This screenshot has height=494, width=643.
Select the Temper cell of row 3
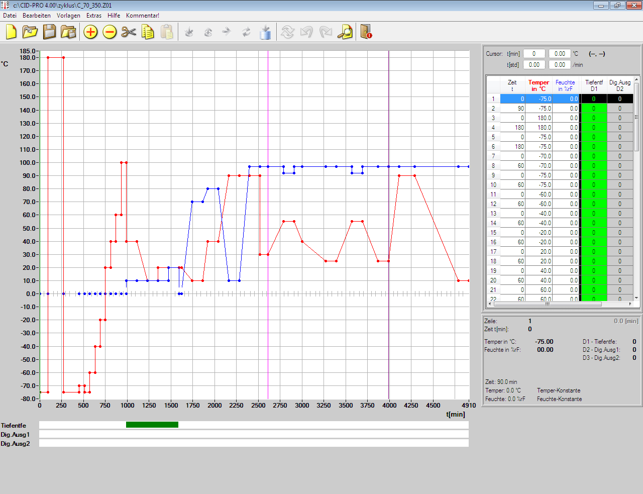(x=539, y=118)
